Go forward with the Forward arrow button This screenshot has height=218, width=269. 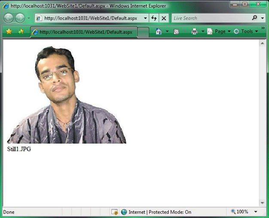pos(20,18)
